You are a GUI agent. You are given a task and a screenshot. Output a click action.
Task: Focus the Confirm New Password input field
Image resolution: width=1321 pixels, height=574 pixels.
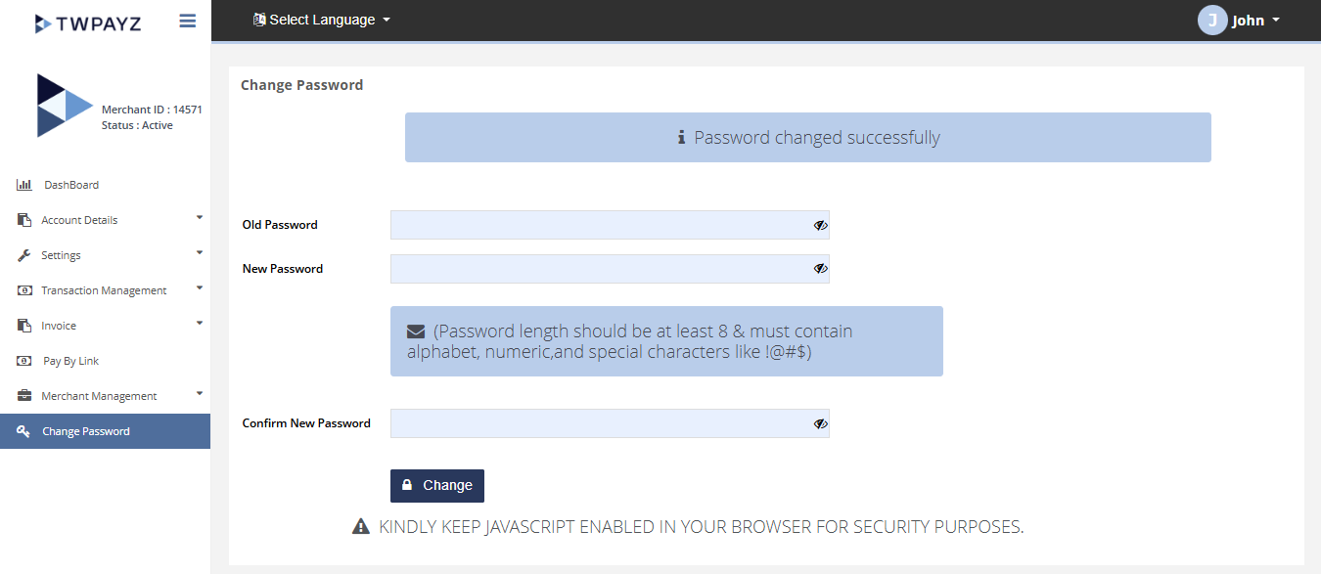point(599,423)
